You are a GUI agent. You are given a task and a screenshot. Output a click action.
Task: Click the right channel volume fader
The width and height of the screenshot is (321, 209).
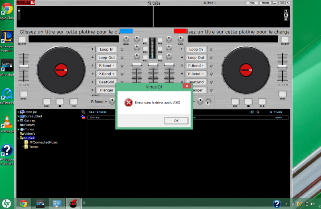(169, 65)
